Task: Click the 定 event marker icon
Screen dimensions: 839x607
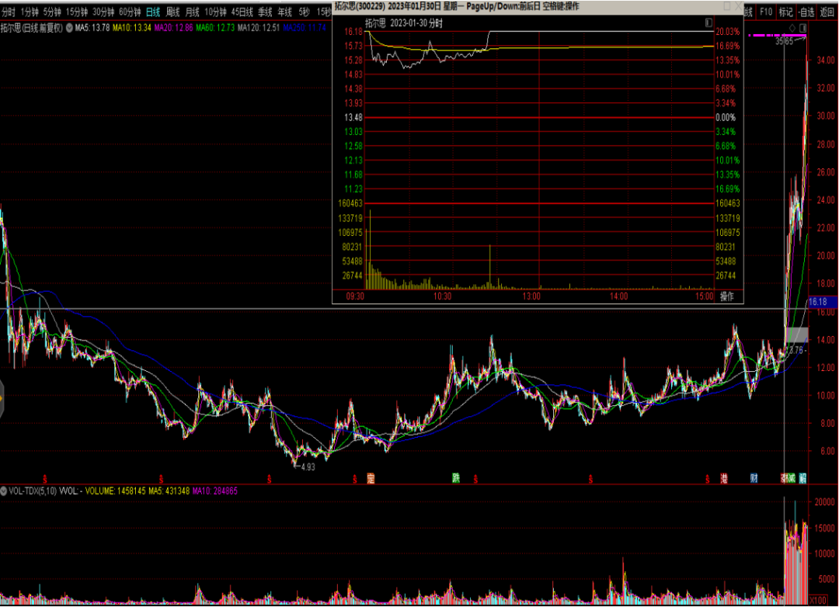Action: click(x=371, y=477)
